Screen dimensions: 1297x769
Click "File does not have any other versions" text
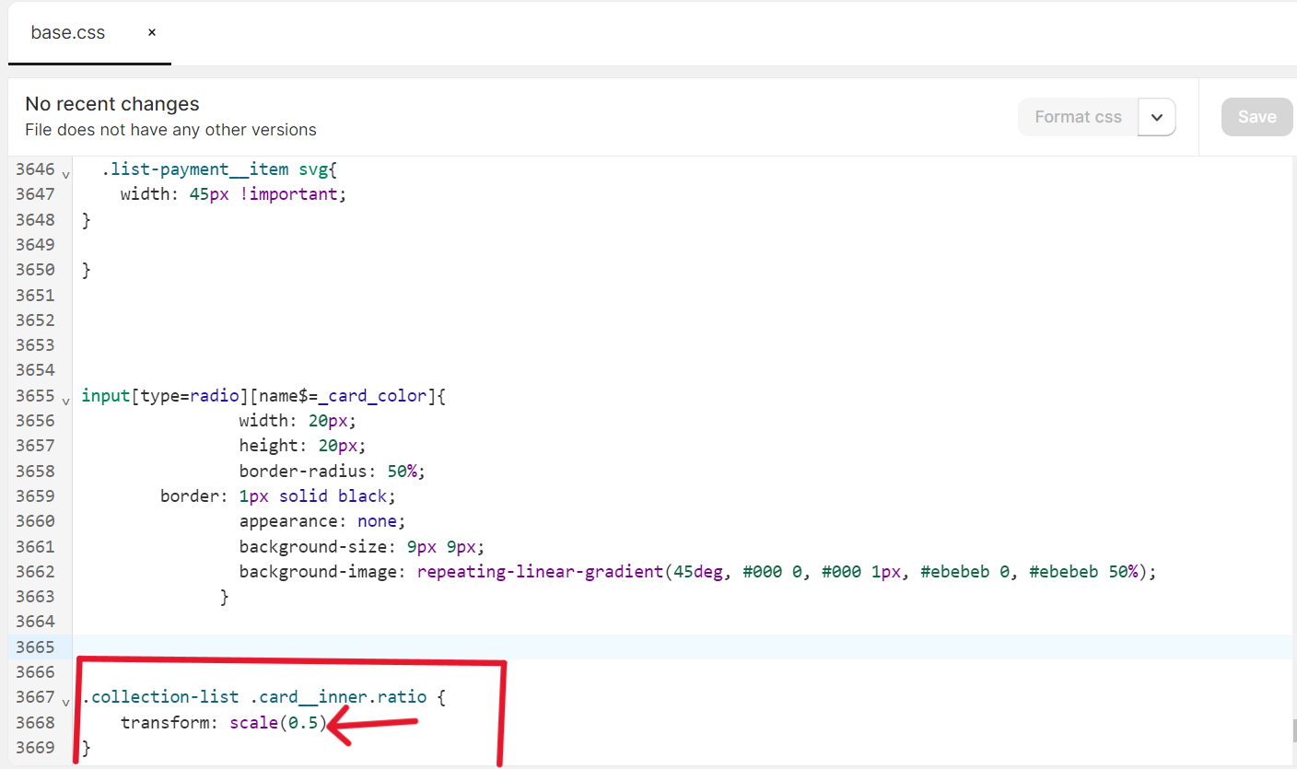[x=170, y=130]
